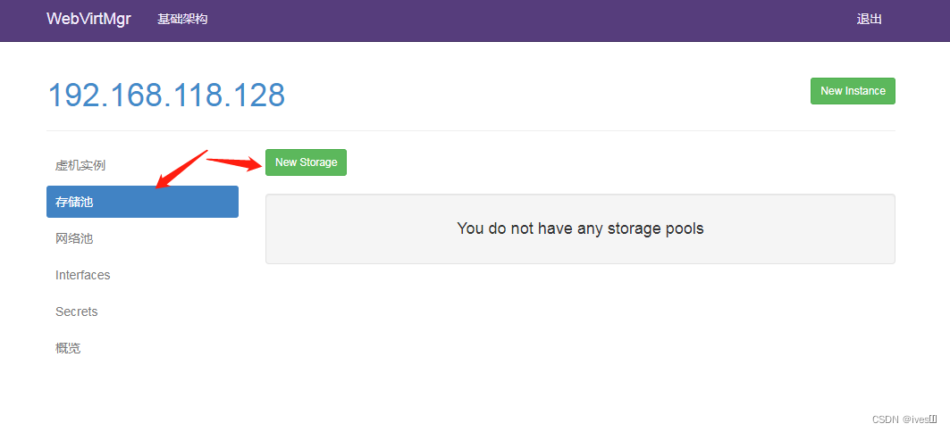Image resolution: width=950 pixels, height=432 pixels.
Task: Create a pool with New Storage button
Action: pyautogui.click(x=306, y=162)
